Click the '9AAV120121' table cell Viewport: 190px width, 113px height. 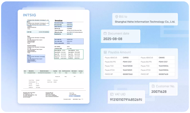pyautogui.click(x=130, y=70)
